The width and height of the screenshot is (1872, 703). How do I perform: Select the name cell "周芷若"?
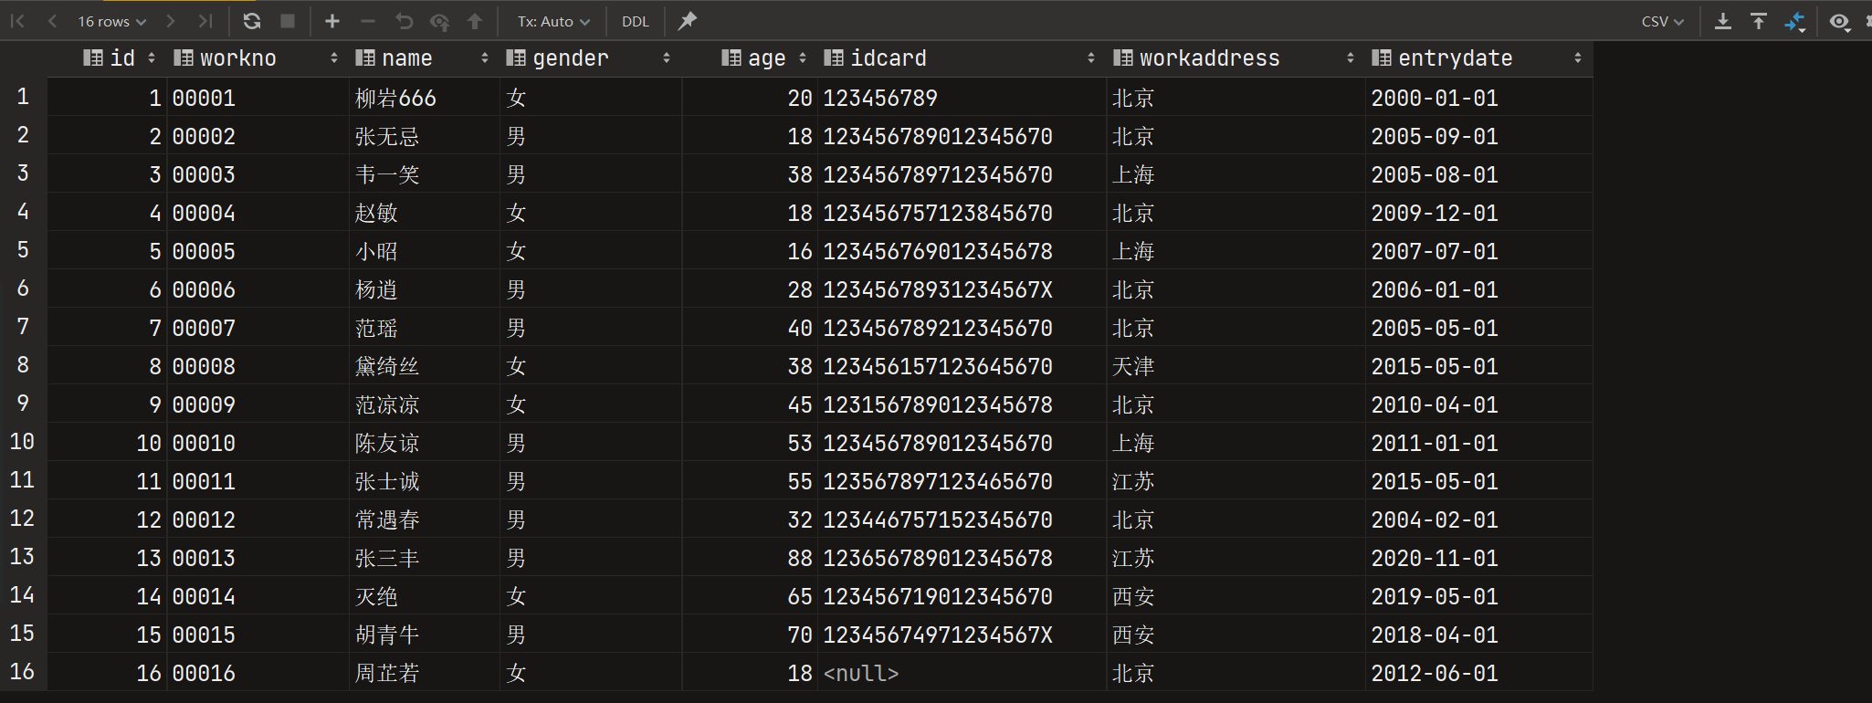(425, 673)
